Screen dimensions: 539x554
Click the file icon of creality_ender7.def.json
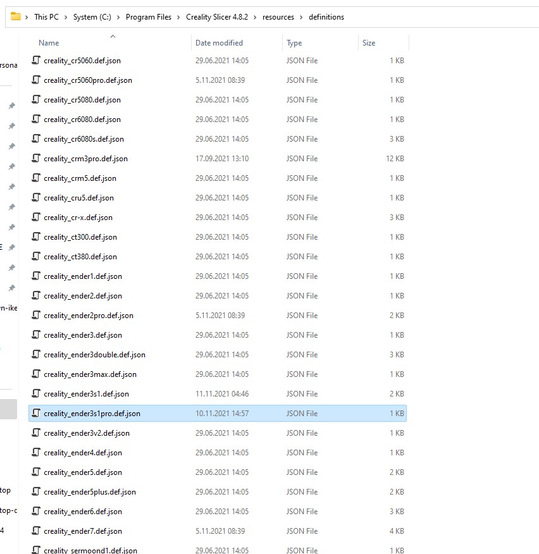point(36,531)
